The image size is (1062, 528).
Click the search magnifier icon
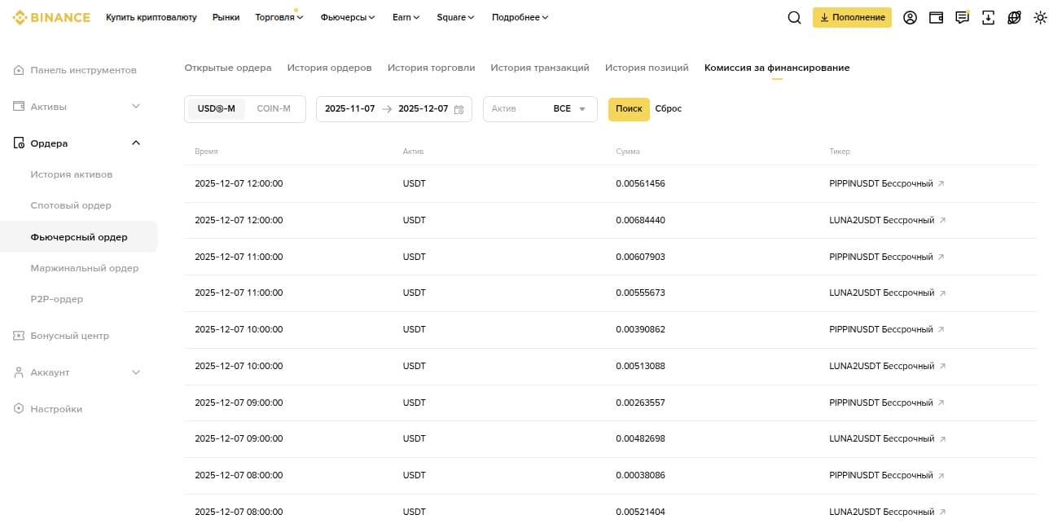[794, 17]
